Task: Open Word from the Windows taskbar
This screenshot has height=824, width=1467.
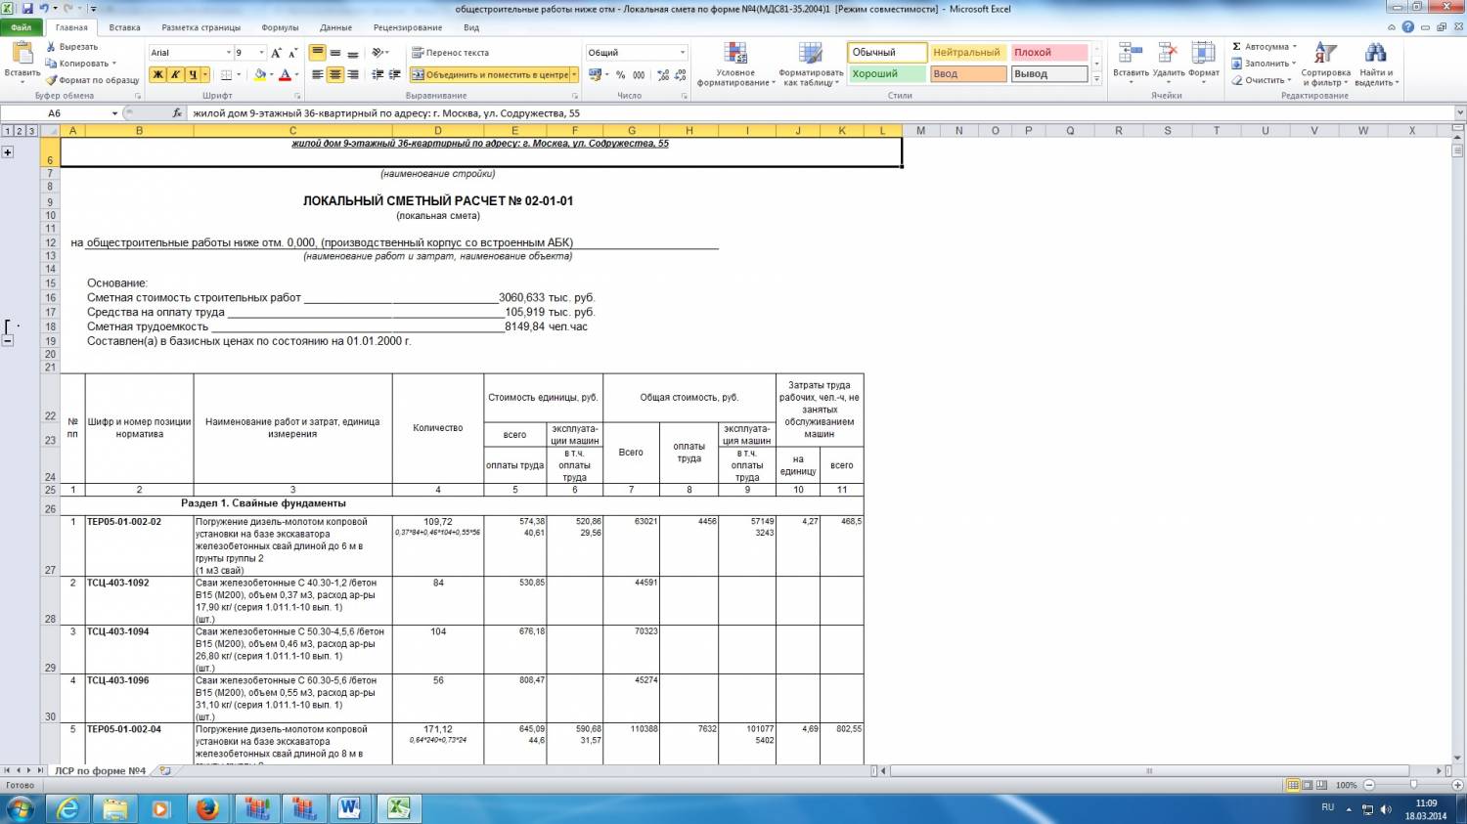Action: pyautogui.click(x=350, y=808)
